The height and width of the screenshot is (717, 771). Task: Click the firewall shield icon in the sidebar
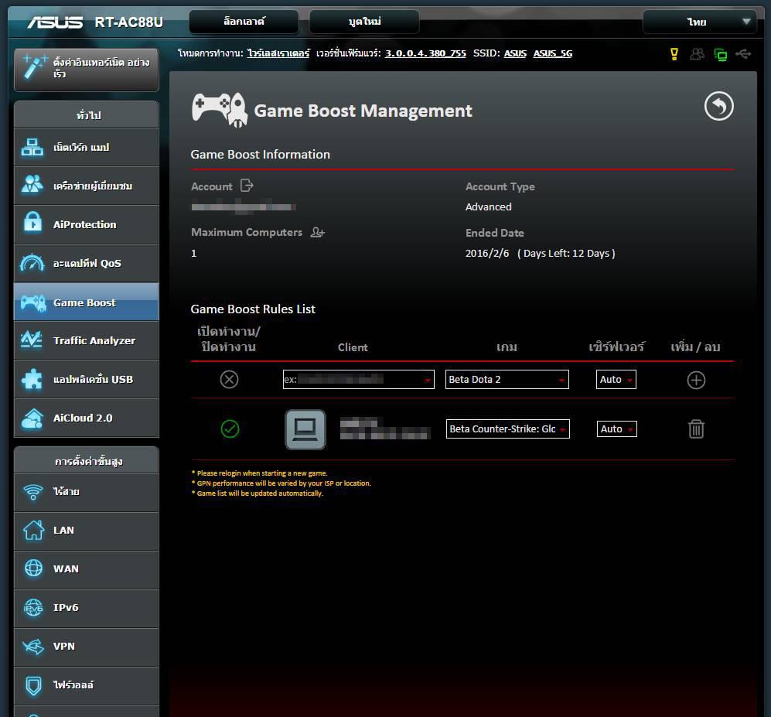coord(33,685)
